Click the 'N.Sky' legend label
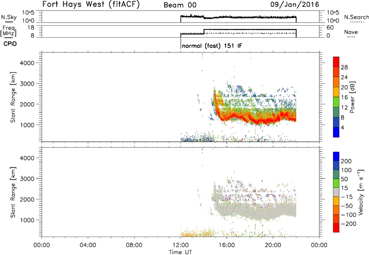This screenshot has width=369, height=255. pos(9,17)
